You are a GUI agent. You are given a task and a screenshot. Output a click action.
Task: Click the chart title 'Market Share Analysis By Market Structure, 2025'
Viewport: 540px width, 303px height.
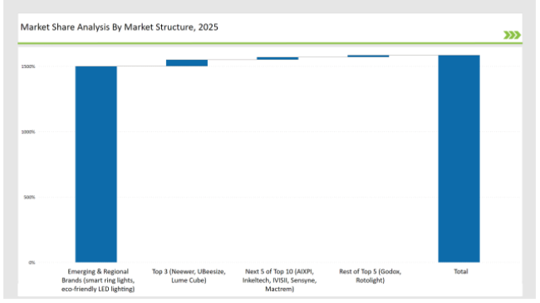pyautogui.click(x=119, y=27)
